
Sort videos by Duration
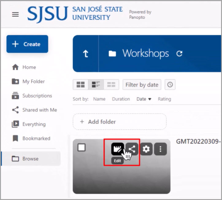121,99
